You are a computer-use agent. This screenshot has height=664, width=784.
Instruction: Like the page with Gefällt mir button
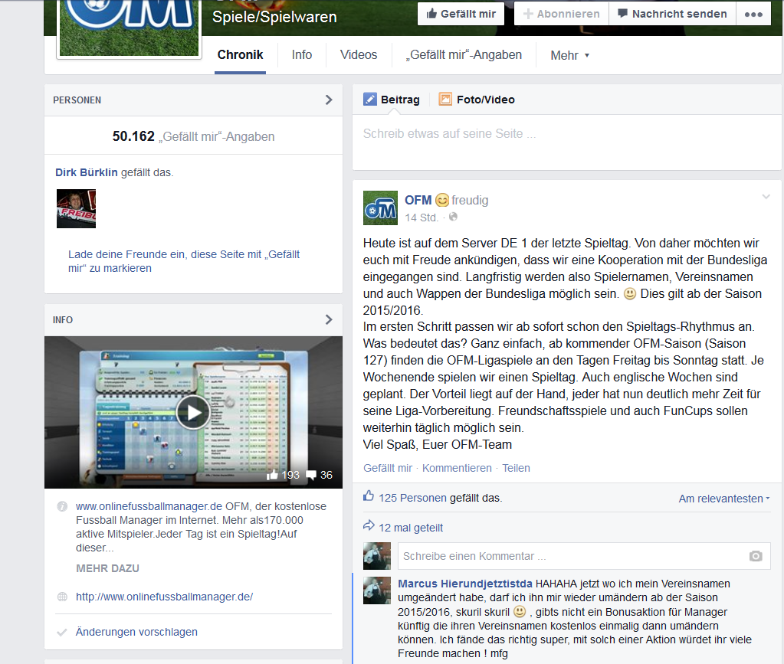[x=461, y=14]
